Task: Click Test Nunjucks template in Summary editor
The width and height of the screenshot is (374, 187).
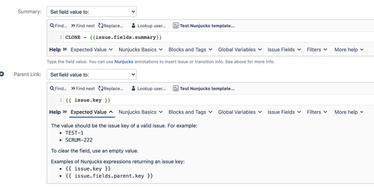Action: [x=204, y=26]
